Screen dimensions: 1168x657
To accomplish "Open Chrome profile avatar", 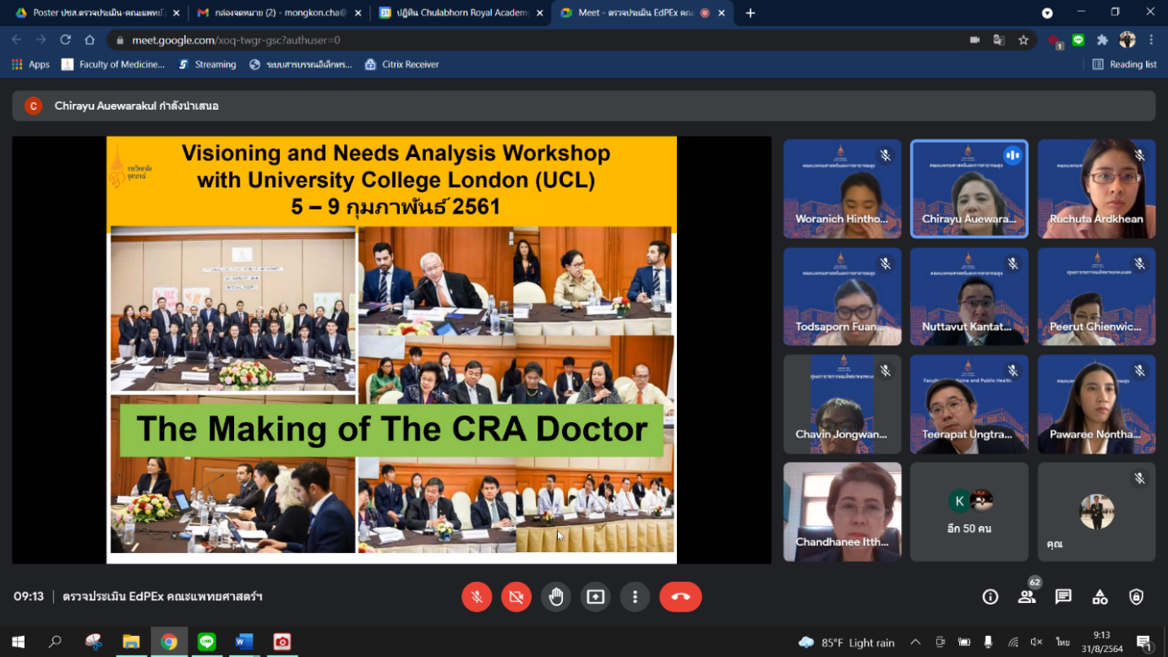I will [1127, 40].
